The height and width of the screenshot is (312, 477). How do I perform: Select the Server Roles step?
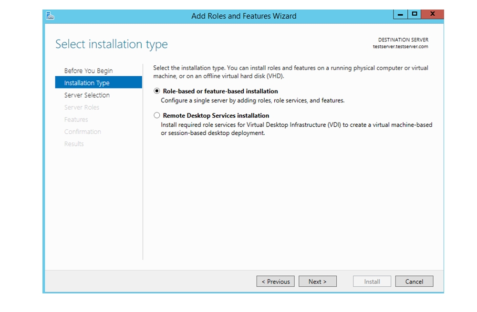82,107
